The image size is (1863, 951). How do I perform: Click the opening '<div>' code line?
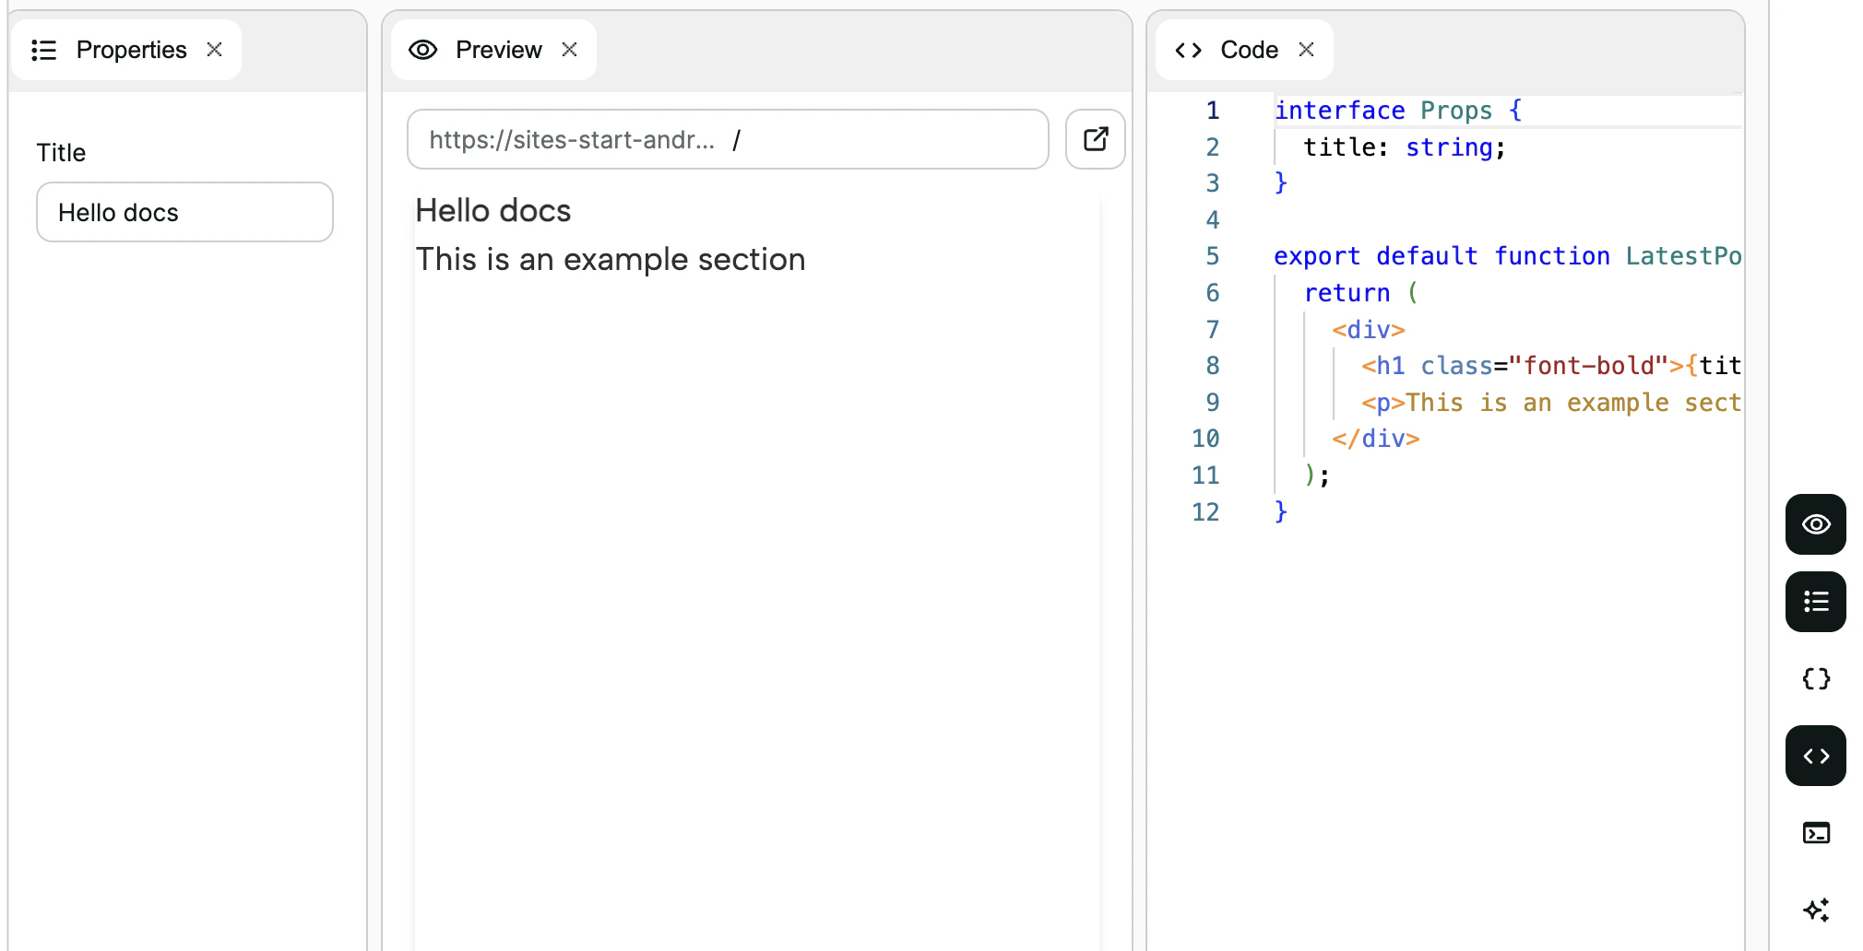(1368, 330)
